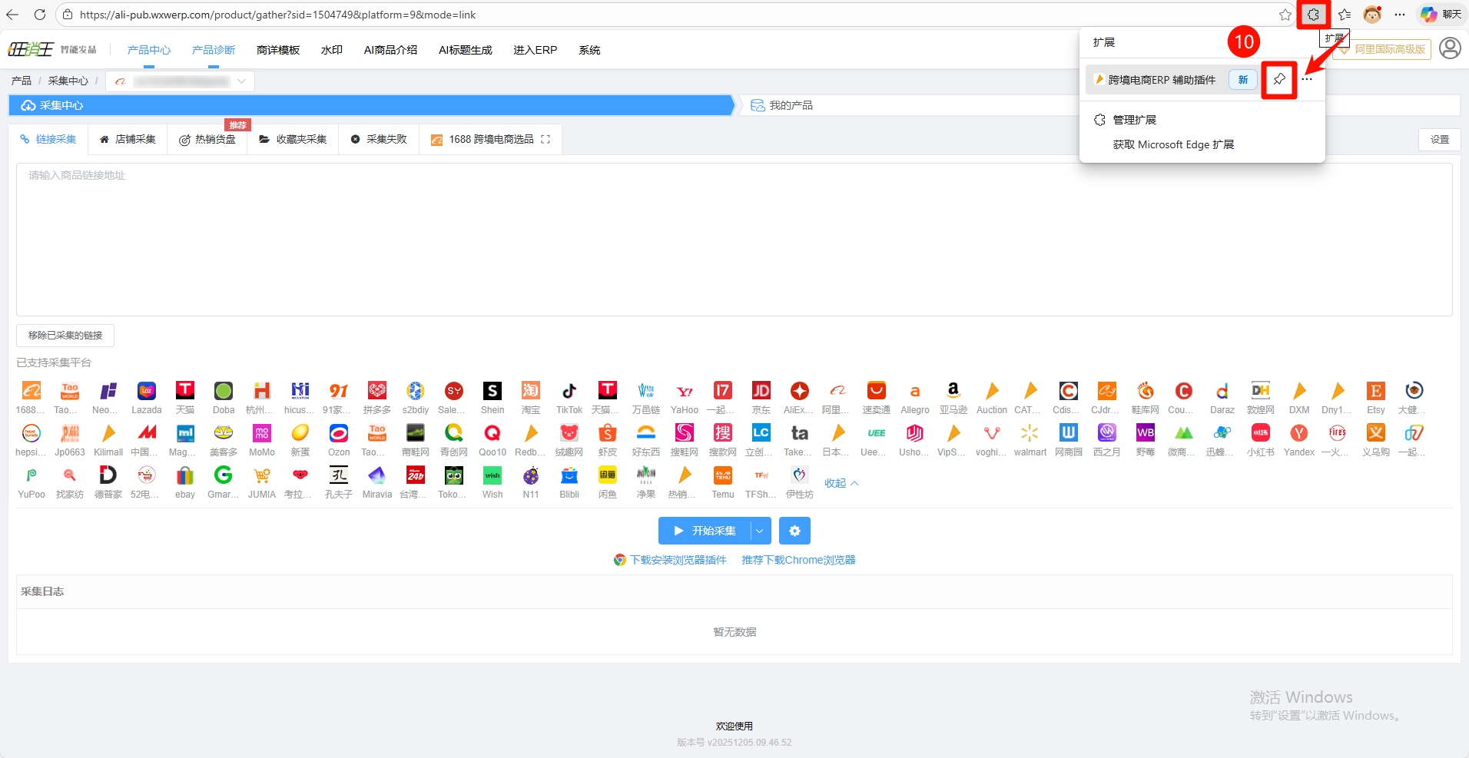Screen dimensions: 1469x758
Task: Pin the 跨境电商ERP extension to toolbar
Action: [1279, 80]
